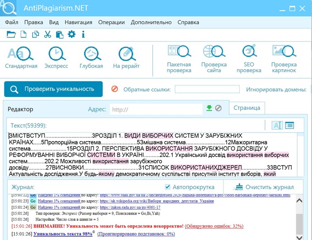Select На рерайт check
312x240 pixels.
(126, 58)
